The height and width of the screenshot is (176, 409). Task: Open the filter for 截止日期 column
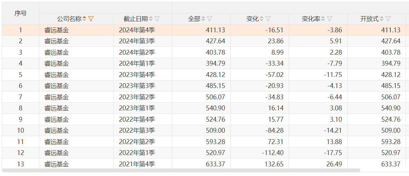[157, 19]
